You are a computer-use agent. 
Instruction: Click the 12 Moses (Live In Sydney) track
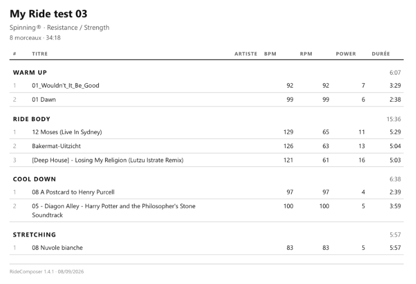[x=206, y=132]
